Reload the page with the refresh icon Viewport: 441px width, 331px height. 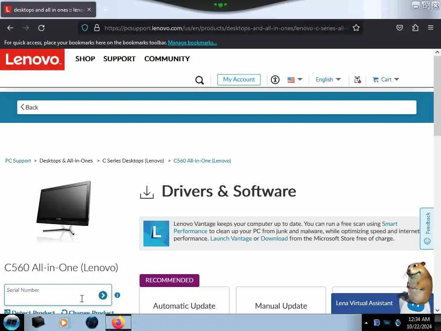41,28
